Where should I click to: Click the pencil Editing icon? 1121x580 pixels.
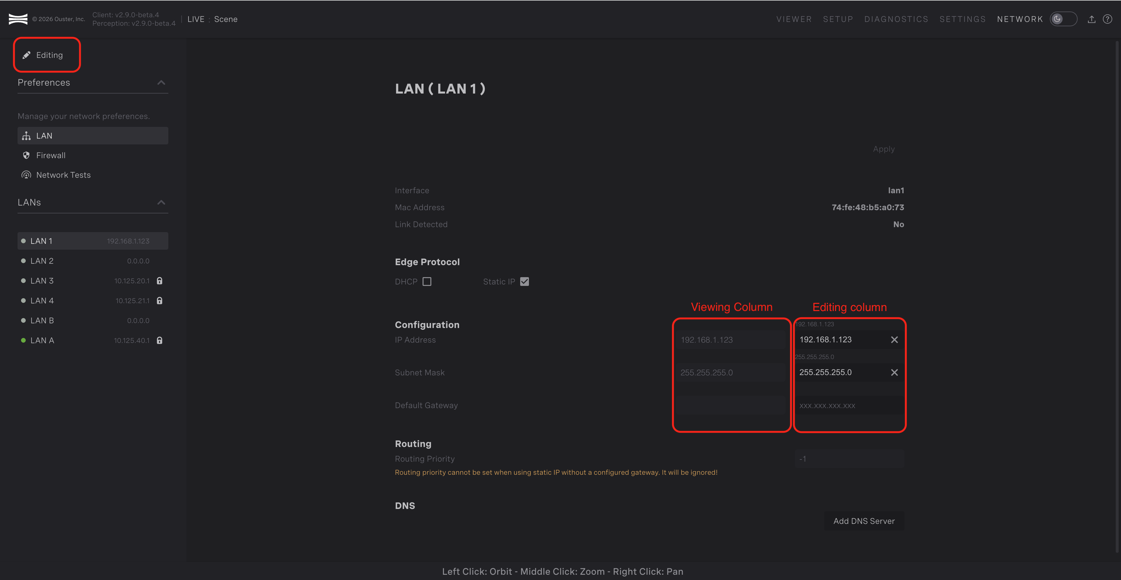(27, 55)
